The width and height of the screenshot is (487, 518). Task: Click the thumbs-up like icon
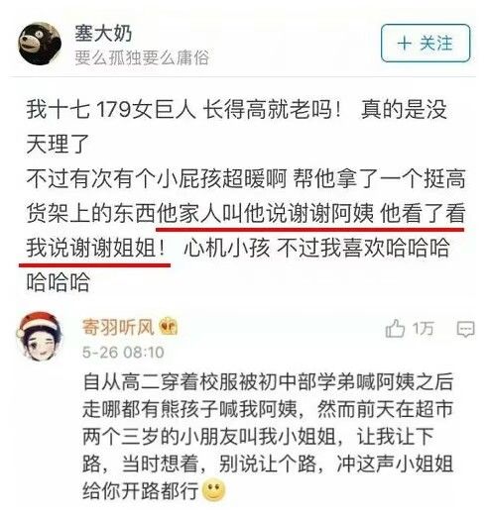[395, 328]
